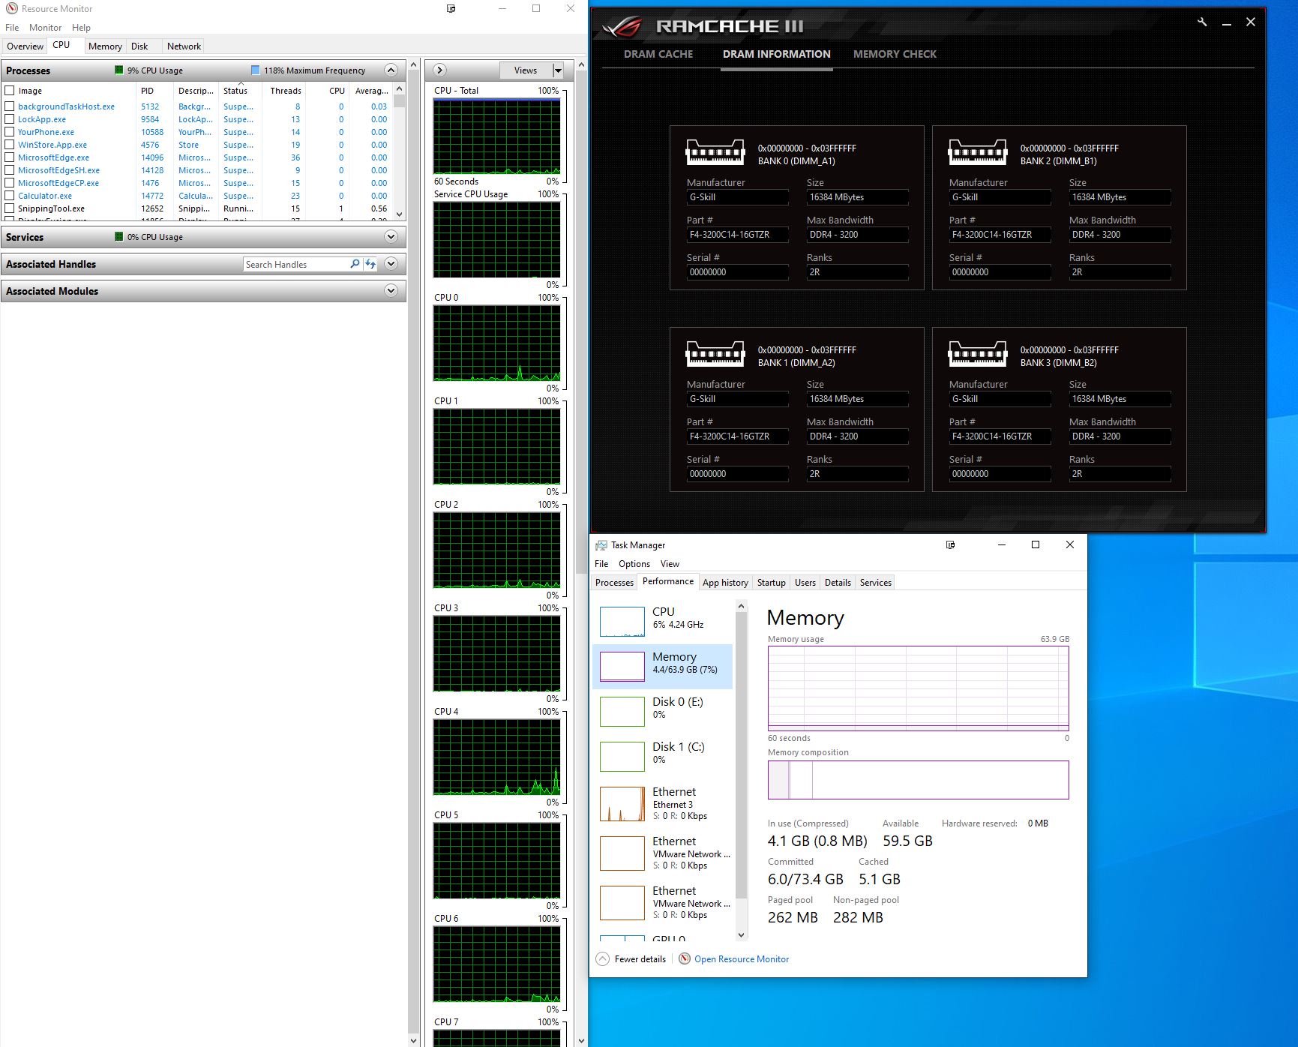This screenshot has height=1047, width=1298.
Task: Click Fewer details button text
Action: [640, 959]
